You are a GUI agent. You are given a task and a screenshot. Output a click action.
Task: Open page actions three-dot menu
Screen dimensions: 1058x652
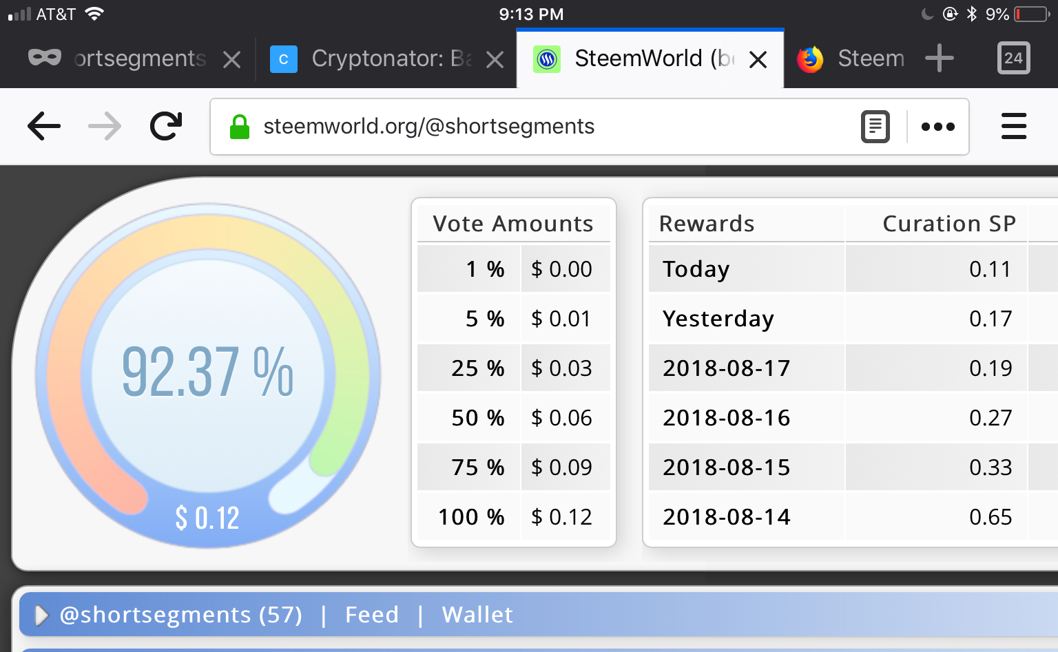click(938, 127)
